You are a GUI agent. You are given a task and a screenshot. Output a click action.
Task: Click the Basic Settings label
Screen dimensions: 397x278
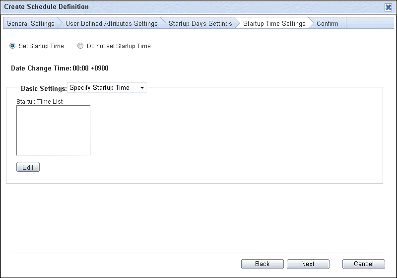tap(44, 88)
